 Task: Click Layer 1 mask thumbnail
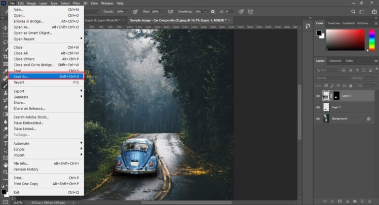pyautogui.click(x=337, y=96)
